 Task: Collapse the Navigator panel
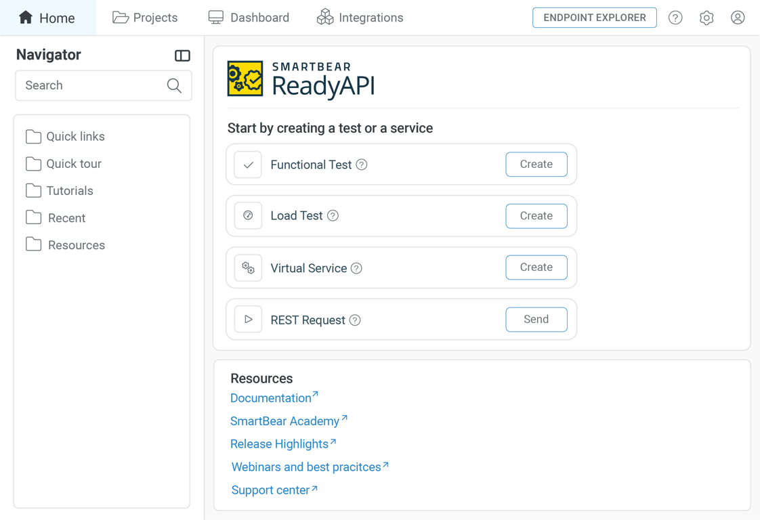[182, 56]
